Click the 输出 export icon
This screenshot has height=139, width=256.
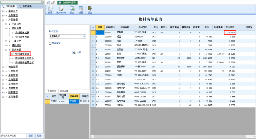coord(72,9)
